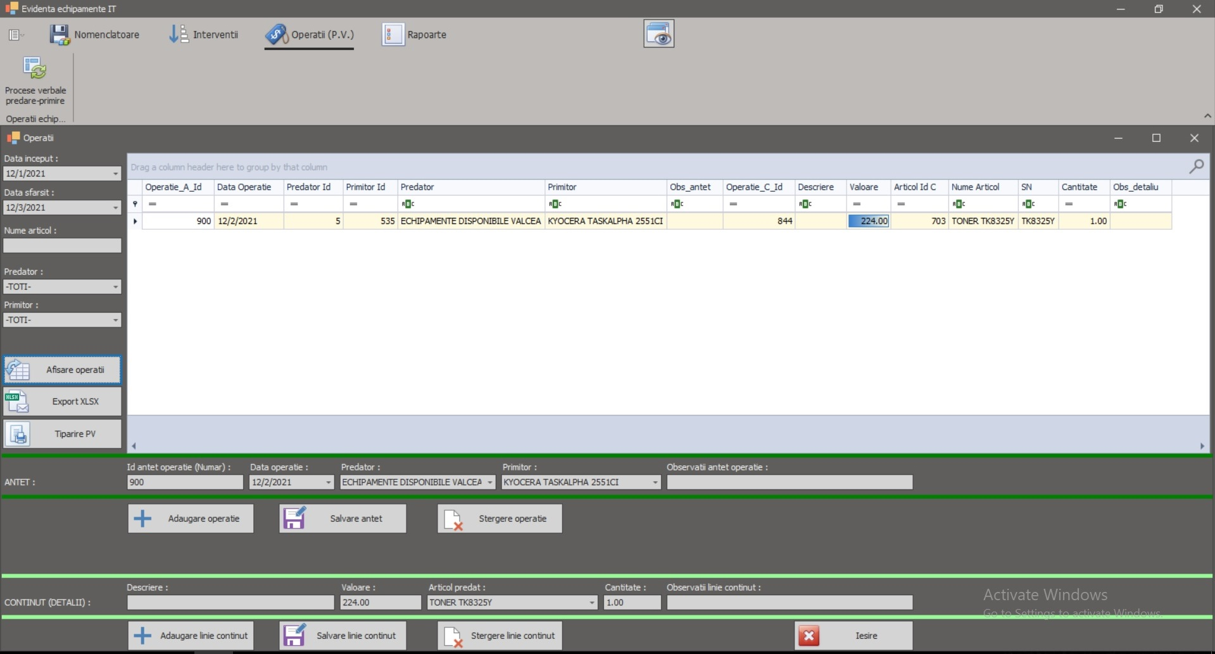Exit using the Iesire button
The height and width of the screenshot is (654, 1215).
tap(853, 636)
